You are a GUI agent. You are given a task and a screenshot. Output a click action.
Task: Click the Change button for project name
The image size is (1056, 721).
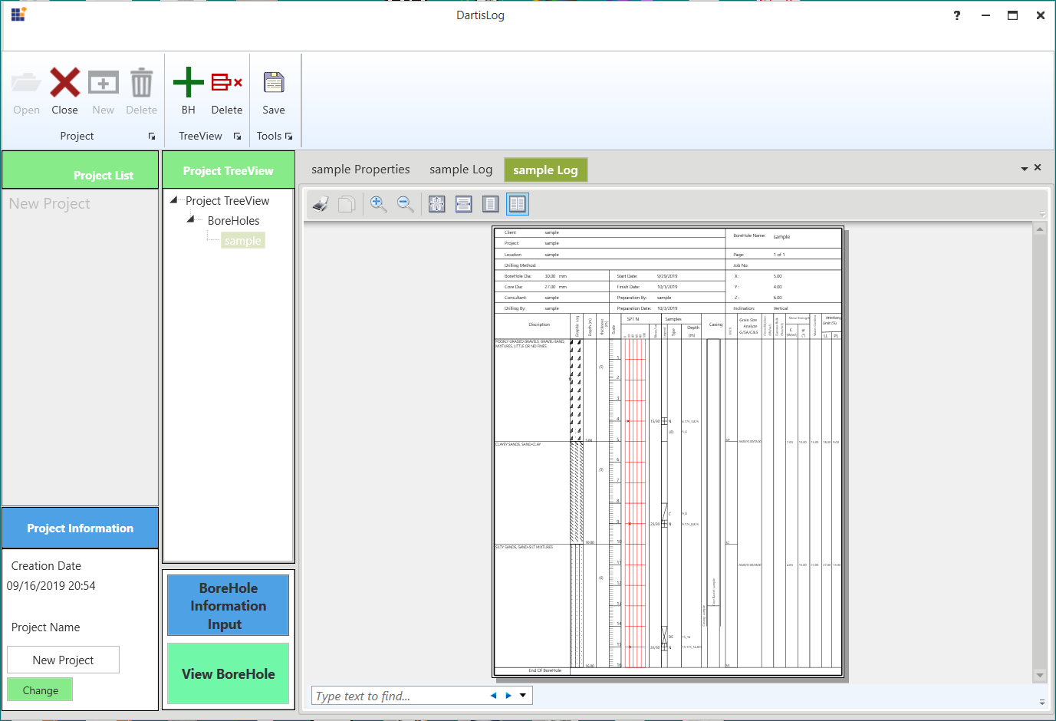tap(40, 690)
